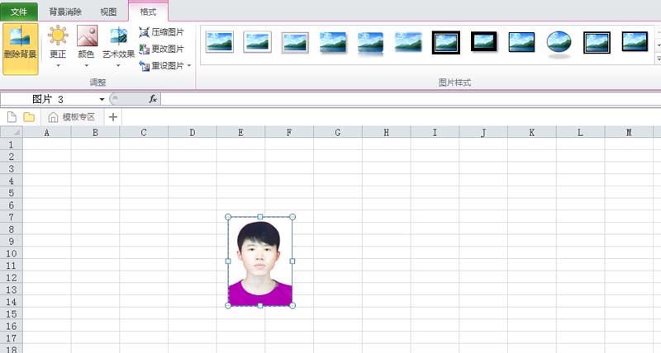
Task: Apply the thick black frame picture style
Action: (484, 42)
